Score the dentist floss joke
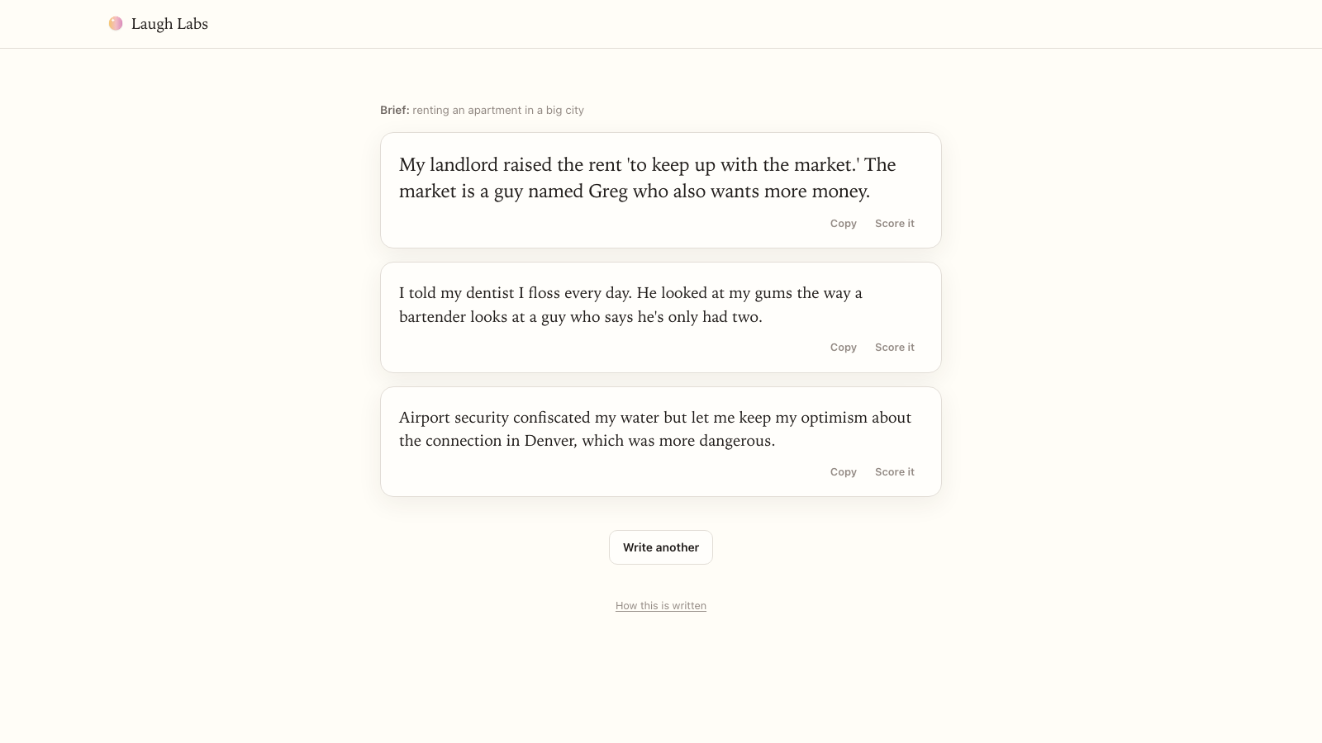This screenshot has height=743, width=1322. tap(895, 348)
